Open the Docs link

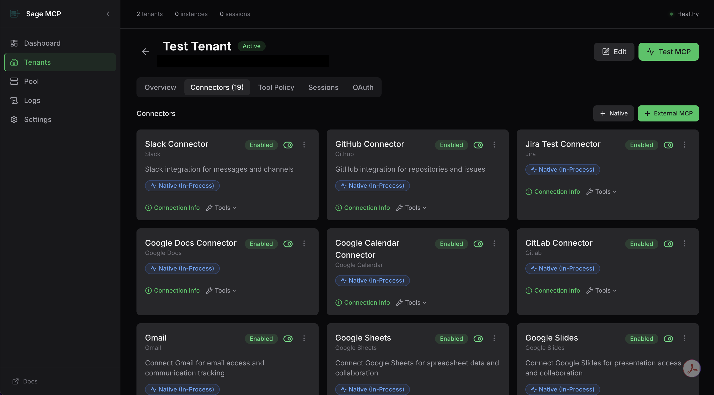point(25,381)
